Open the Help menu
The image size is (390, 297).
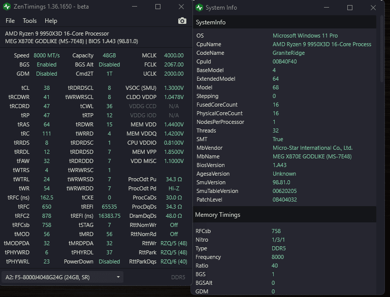pyautogui.click(x=51, y=21)
